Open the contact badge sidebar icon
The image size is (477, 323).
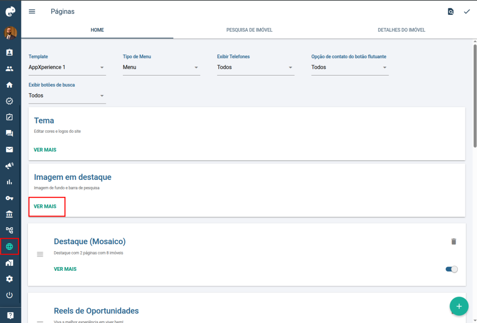point(9,52)
